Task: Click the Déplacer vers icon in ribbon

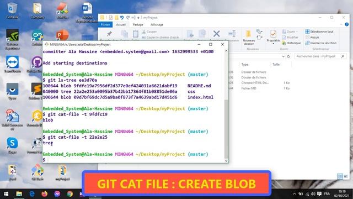Action: (x=190, y=34)
